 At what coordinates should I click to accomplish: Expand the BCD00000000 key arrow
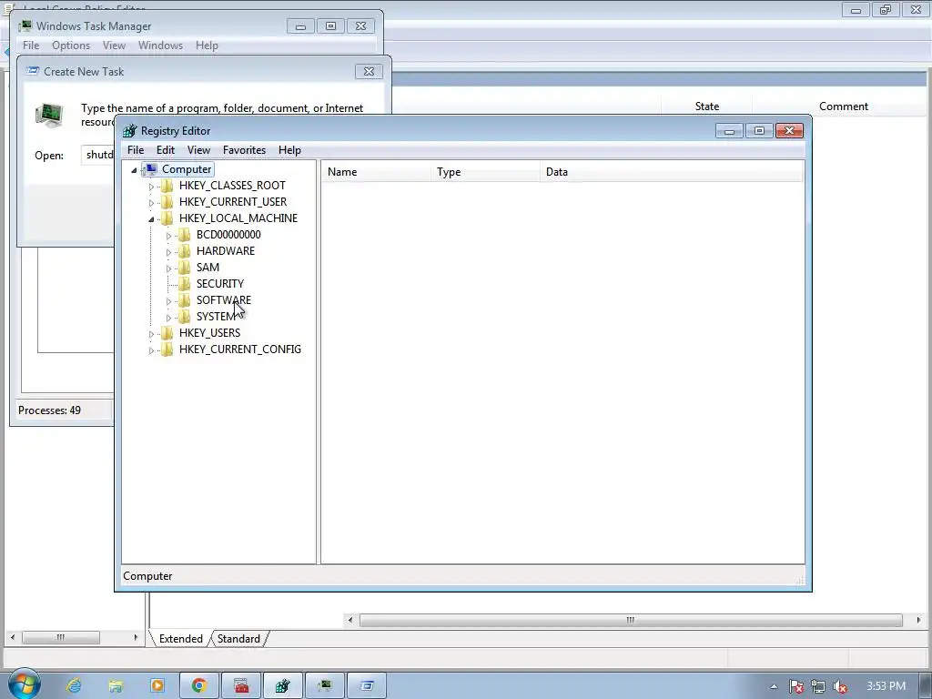(168, 236)
